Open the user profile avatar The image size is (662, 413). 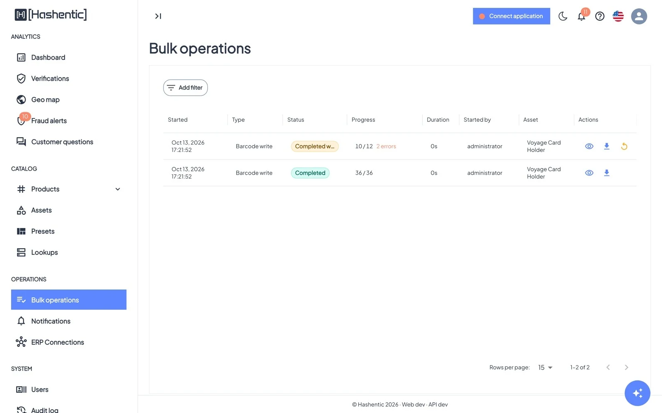click(x=639, y=16)
